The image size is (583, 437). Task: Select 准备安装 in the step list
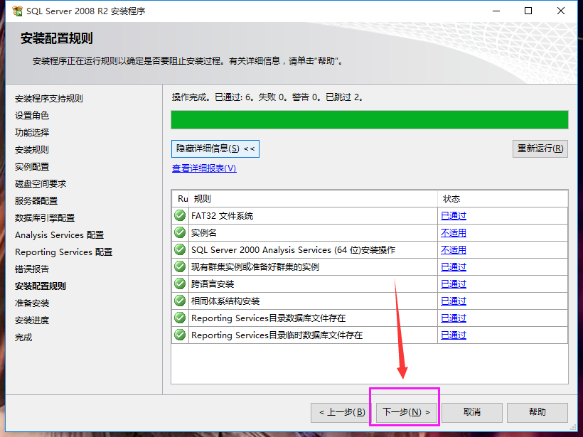[32, 303]
